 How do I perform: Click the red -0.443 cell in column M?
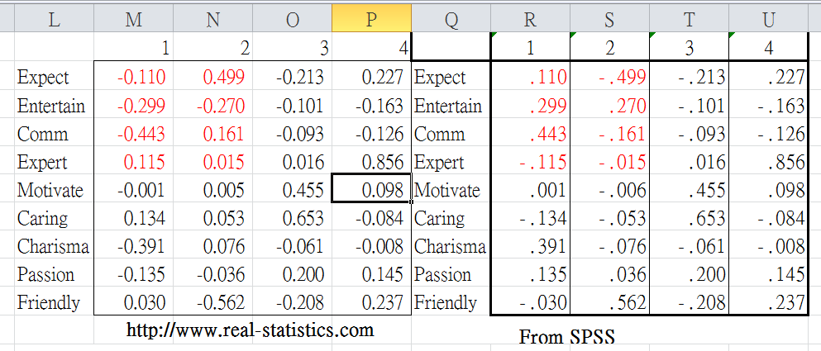(133, 134)
